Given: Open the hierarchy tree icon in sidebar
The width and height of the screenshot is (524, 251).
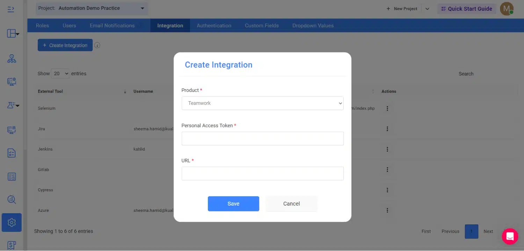Looking at the screenshot, I should pyautogui.click(x=12, y=59).
